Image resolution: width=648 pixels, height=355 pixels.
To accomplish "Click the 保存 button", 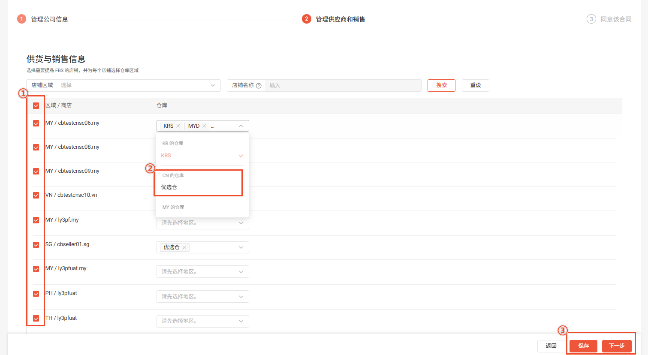I will (x=583, y=346).
